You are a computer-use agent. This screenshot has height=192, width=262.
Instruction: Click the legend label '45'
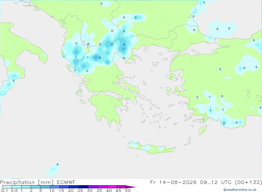[x=118, y=190]
